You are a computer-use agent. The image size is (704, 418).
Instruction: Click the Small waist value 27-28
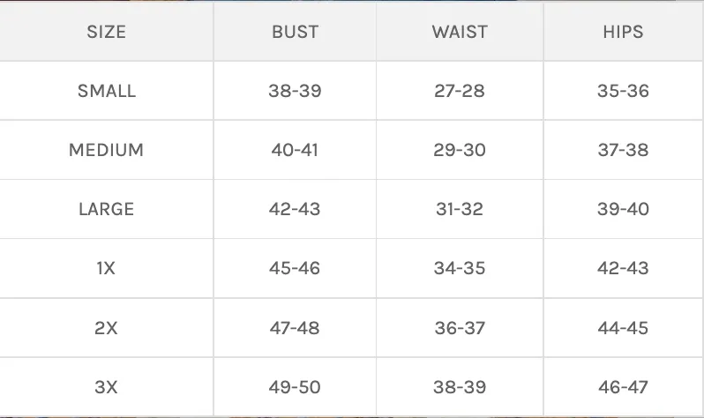pos(460,91)
